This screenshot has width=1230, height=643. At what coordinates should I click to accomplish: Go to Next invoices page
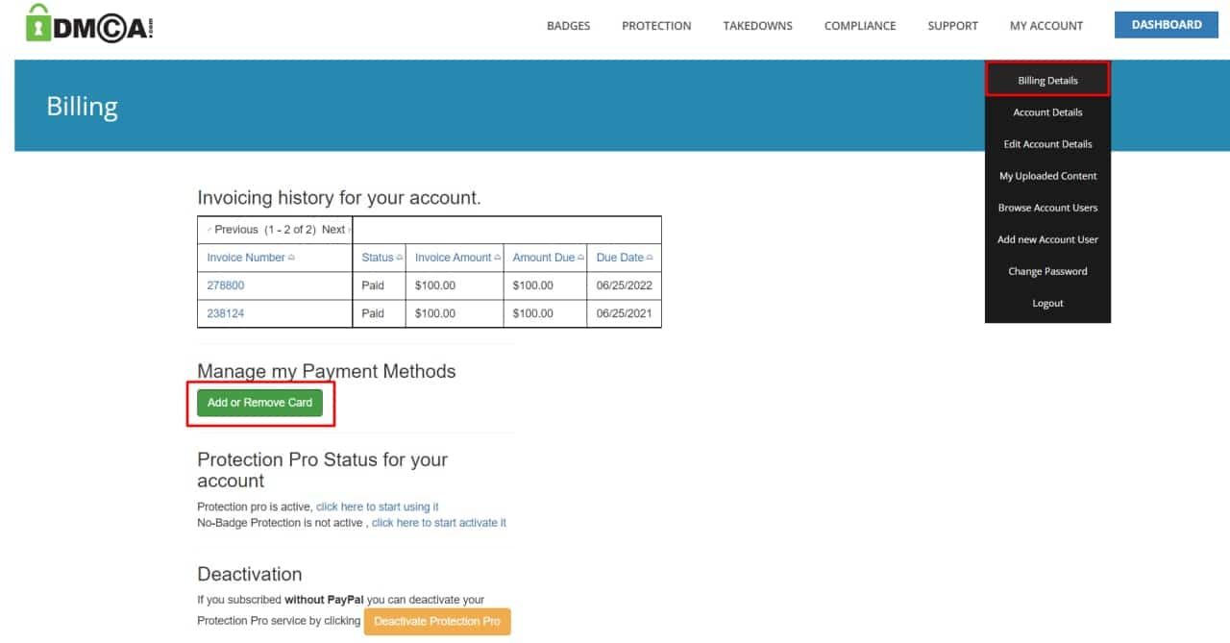[333, 230]
